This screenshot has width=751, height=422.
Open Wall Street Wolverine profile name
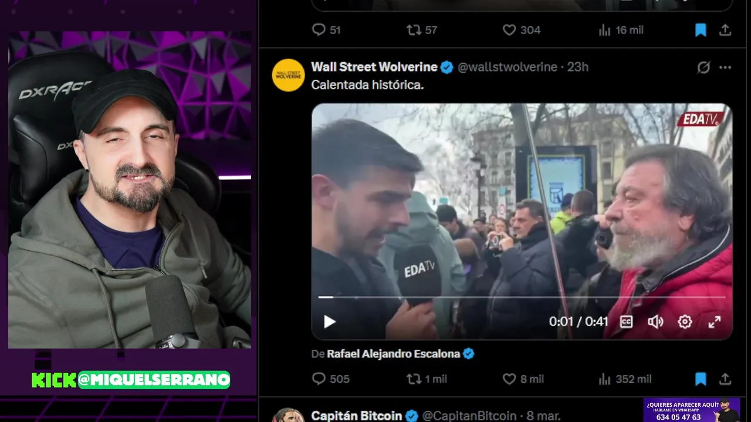coord(374,67)
